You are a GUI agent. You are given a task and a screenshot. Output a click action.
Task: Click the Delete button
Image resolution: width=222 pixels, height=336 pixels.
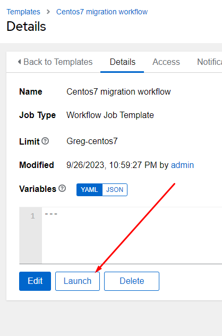click(132, 281)
